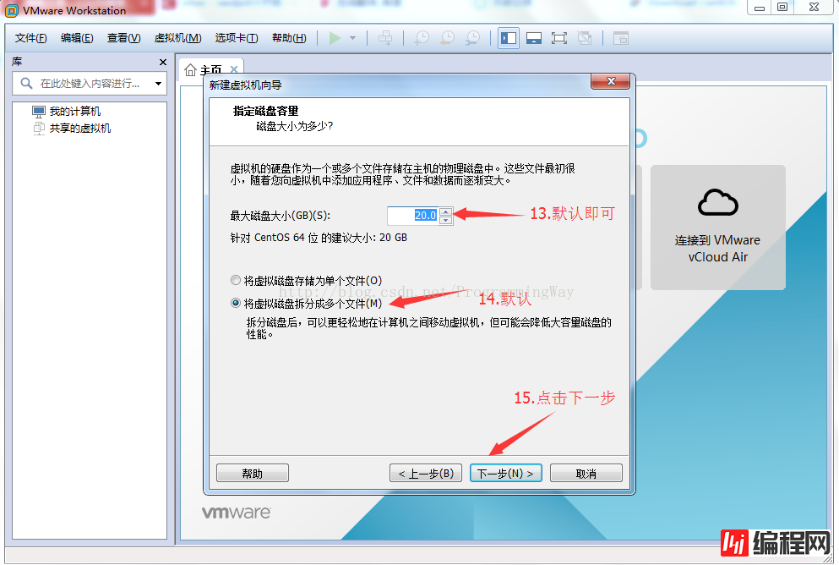Toggle the library sidebar view icon

(508, 38)
